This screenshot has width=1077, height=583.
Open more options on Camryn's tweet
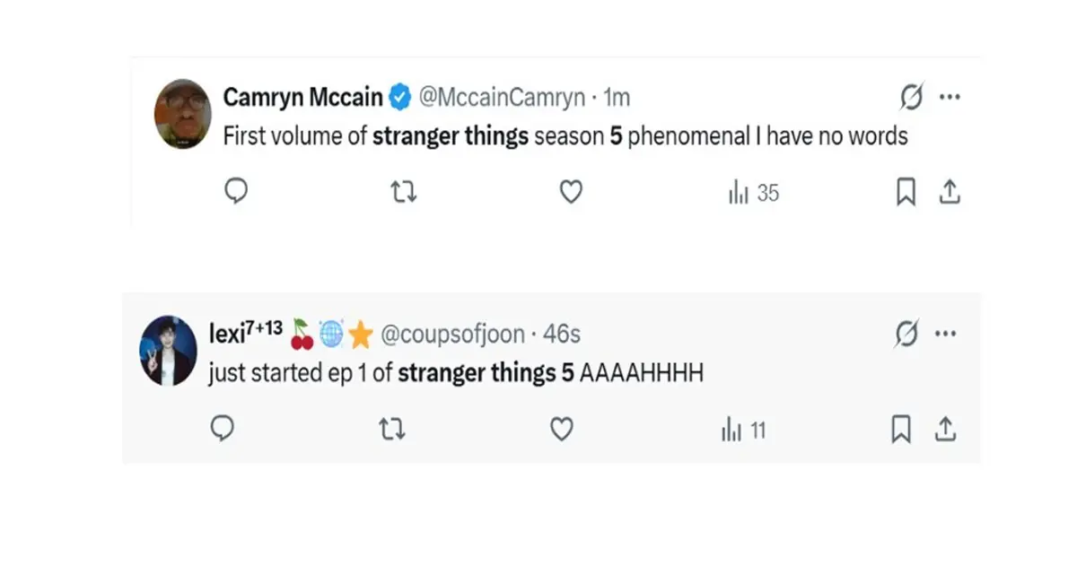950,97
